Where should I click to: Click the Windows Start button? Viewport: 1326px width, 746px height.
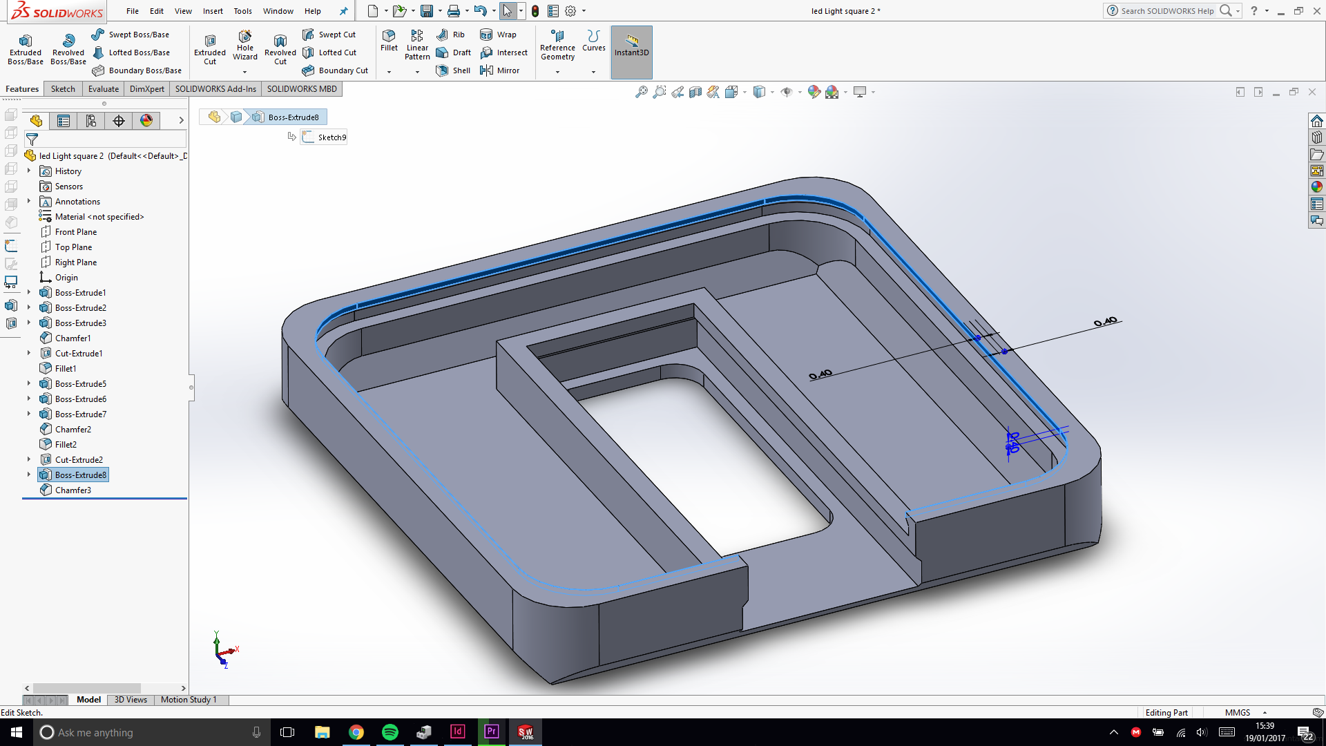tap(17, 732)
